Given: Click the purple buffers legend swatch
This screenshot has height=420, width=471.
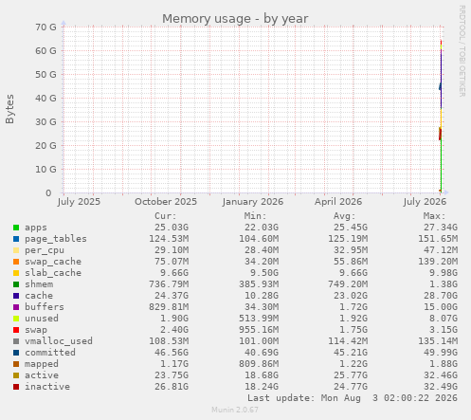Looking at the screenshot, I should pos(16,307).
